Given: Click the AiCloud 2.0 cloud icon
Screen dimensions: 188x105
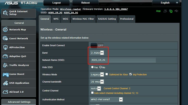Looking at the screenshot, I should [x=5, y=92].
